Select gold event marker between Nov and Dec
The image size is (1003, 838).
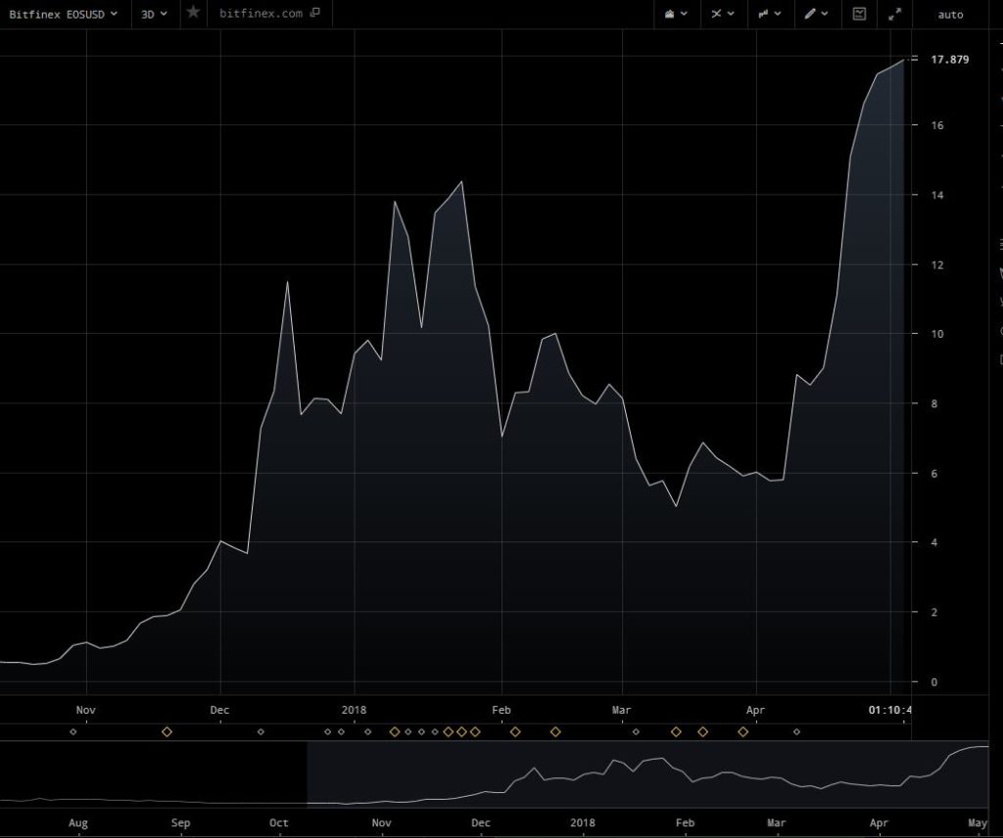tap(167, 732)
